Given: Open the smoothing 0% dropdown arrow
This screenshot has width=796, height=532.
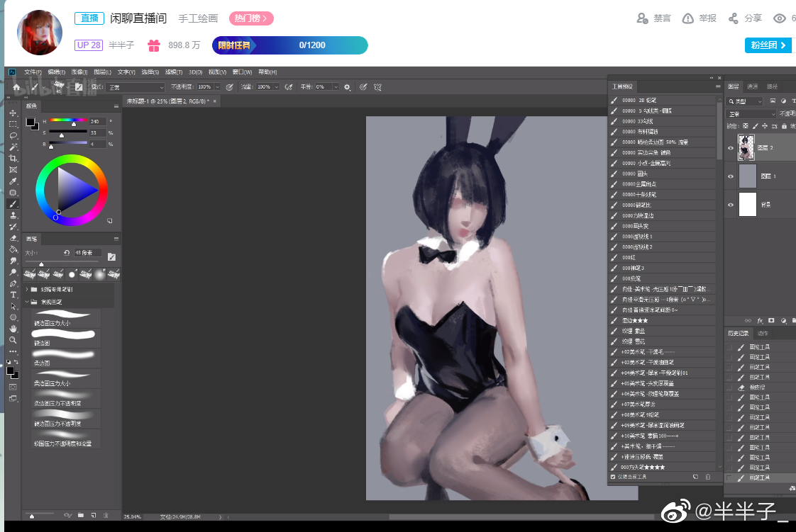Looking at the screenshot, I should click(x=336, y=87).
